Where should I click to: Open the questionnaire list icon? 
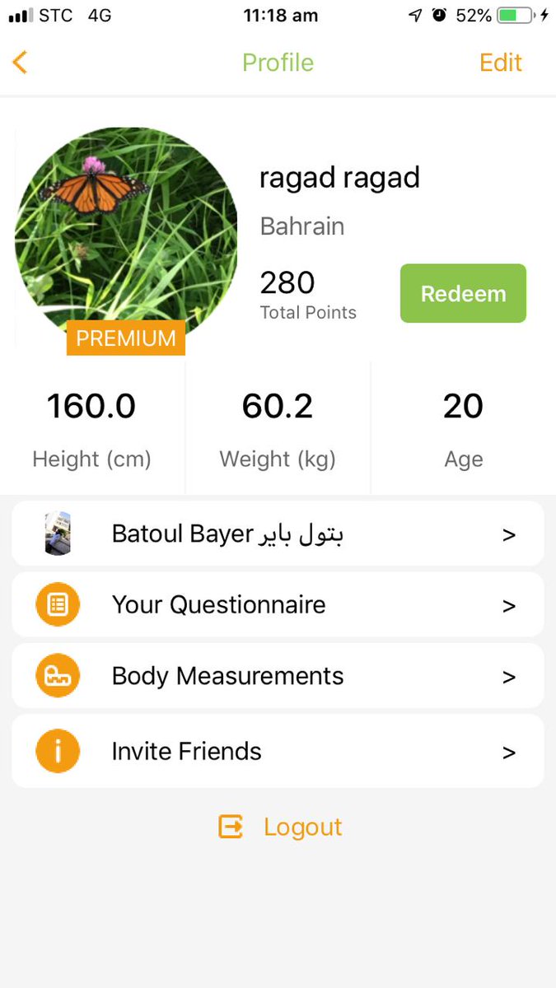click(58, 605)
